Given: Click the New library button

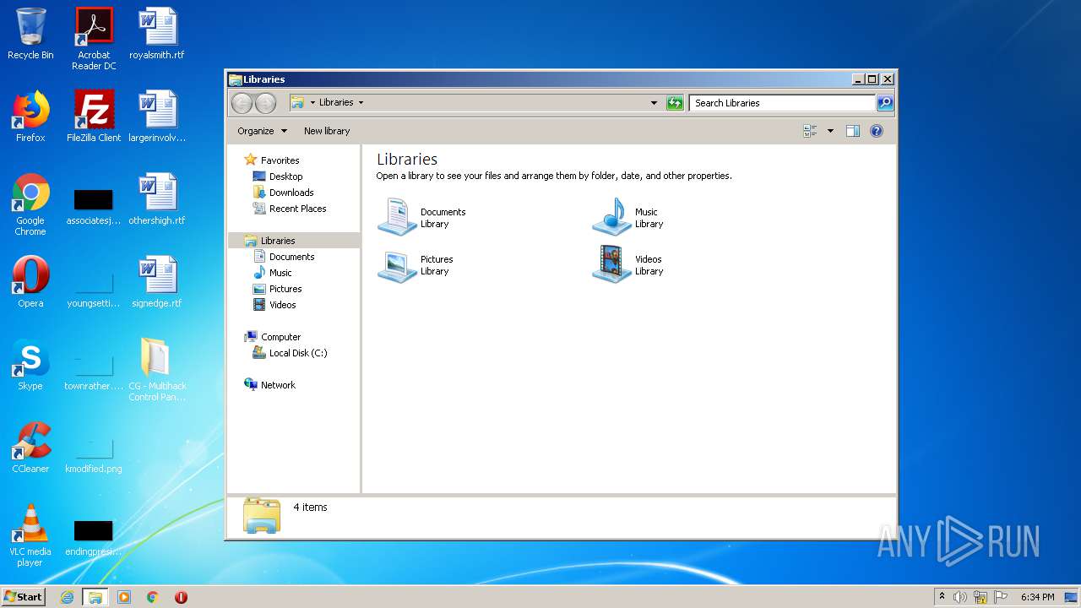Looking at the screenshot, I should click(327, 131).
